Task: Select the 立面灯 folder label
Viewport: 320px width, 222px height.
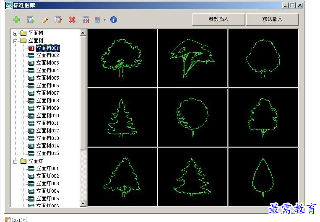Action: point(36,161)
